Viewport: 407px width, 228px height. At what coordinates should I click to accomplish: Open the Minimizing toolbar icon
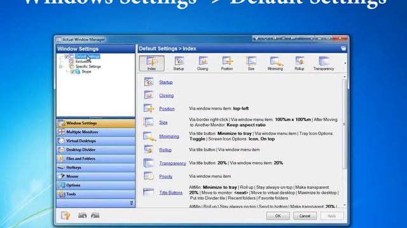pyautogui.click(x=275, y=63)
